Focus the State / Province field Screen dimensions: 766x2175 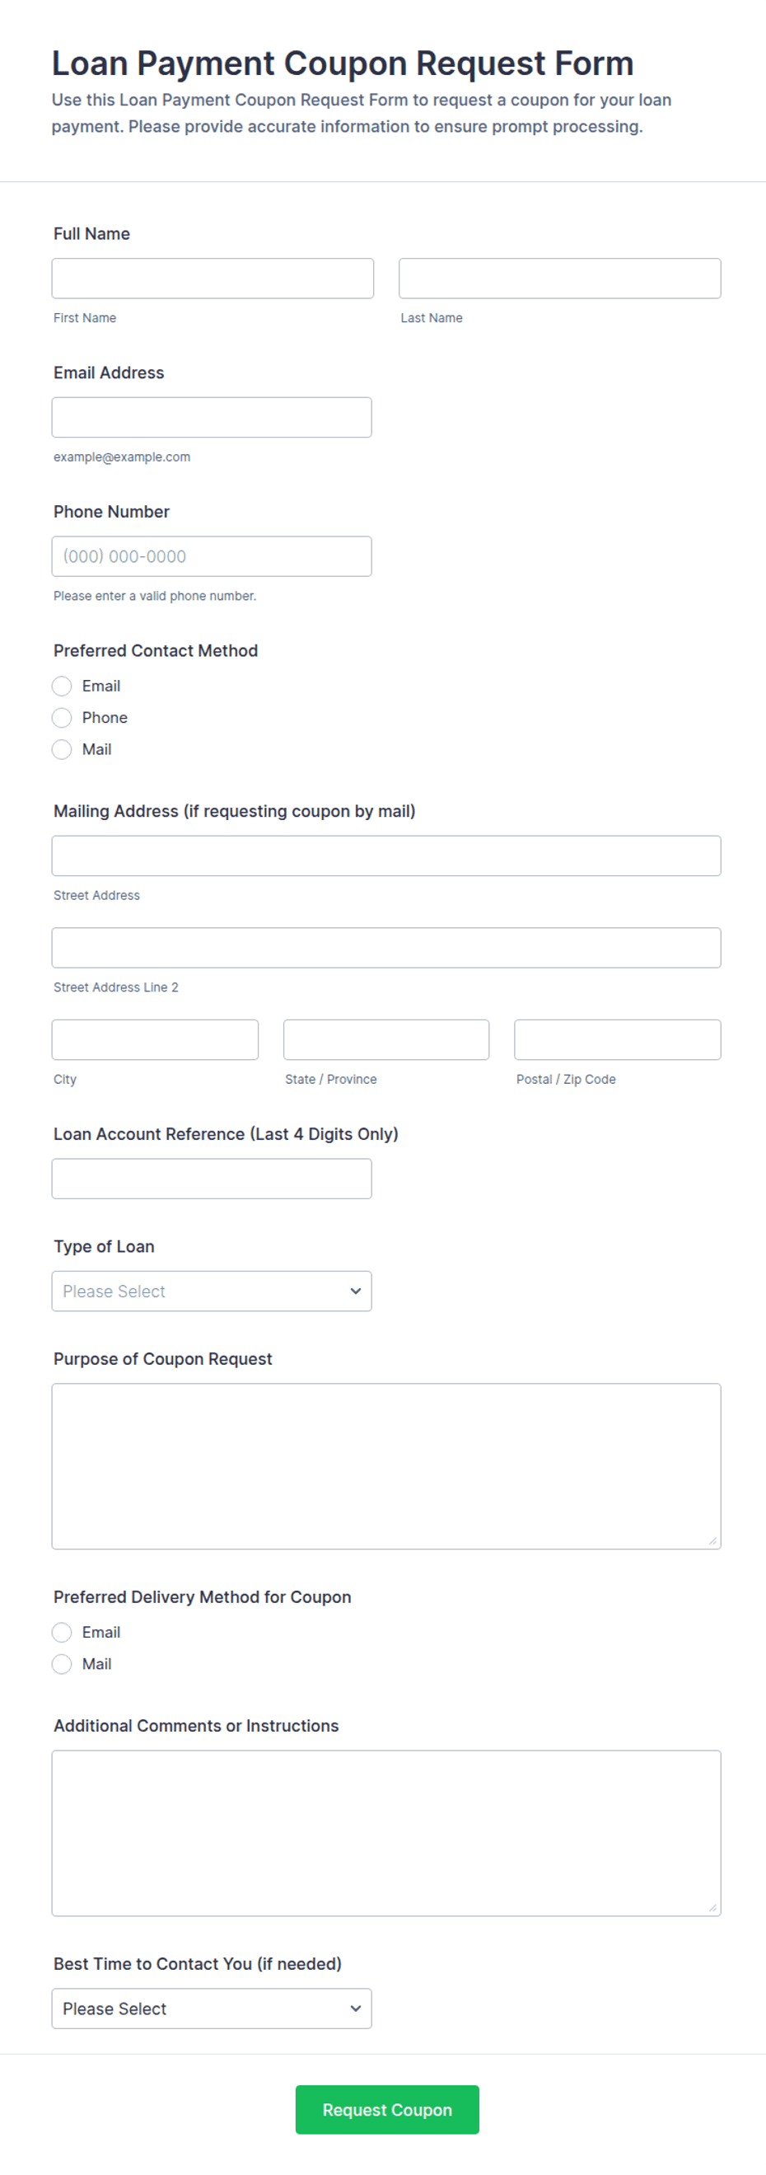point(386,1039)
